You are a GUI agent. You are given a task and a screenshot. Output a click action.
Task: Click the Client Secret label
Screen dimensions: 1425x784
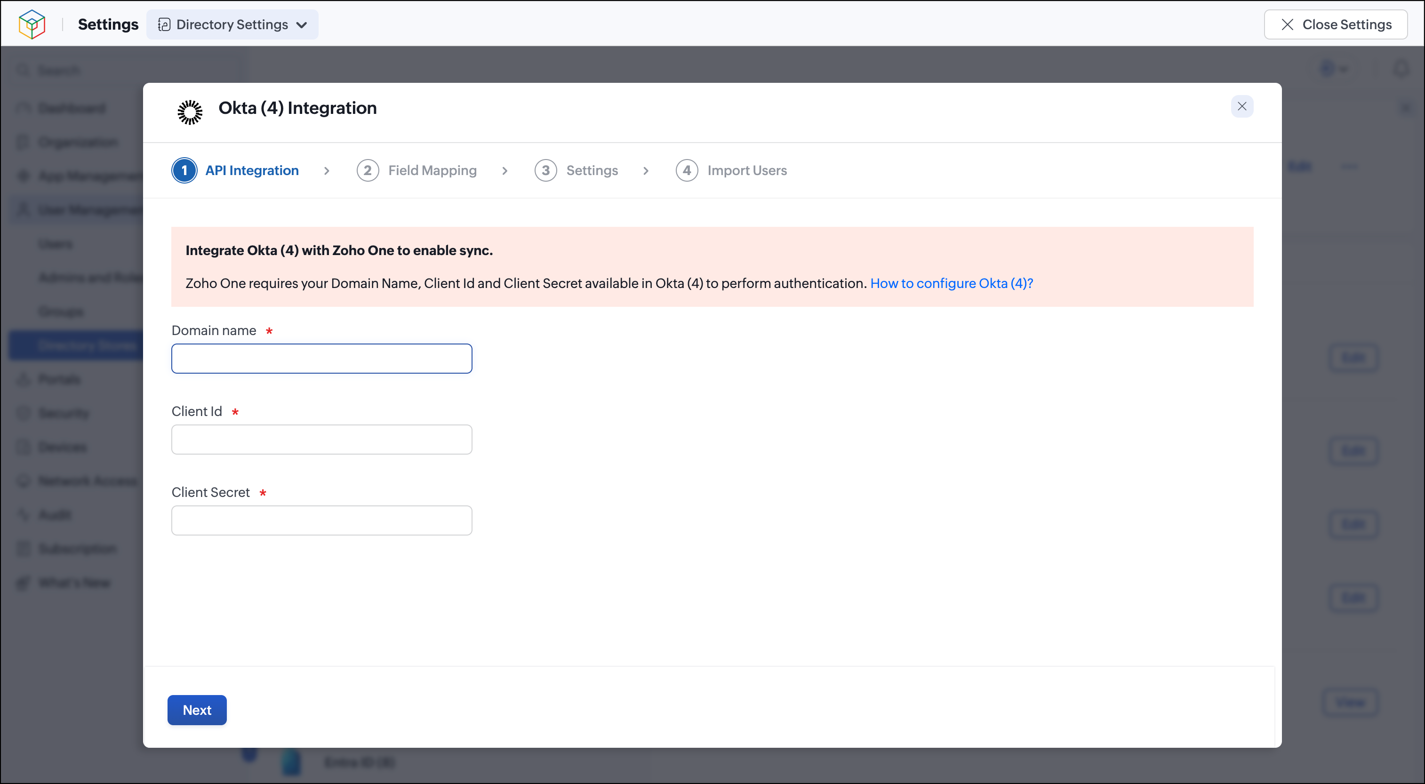(210, 492)
